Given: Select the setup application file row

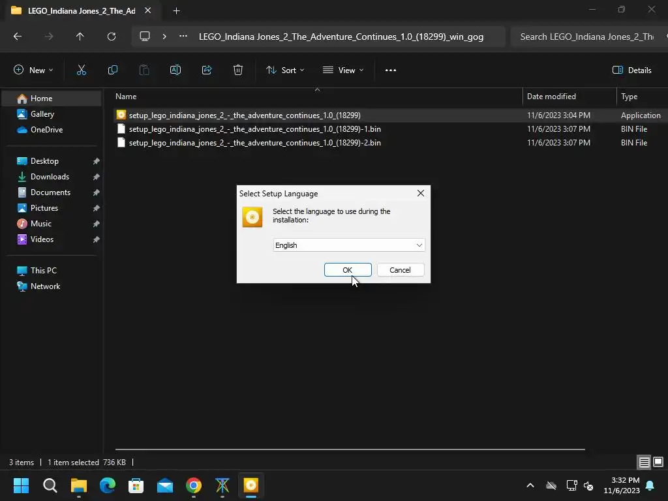Looking at the screenshot, I should pyautogui.click(x=391, y=115).
